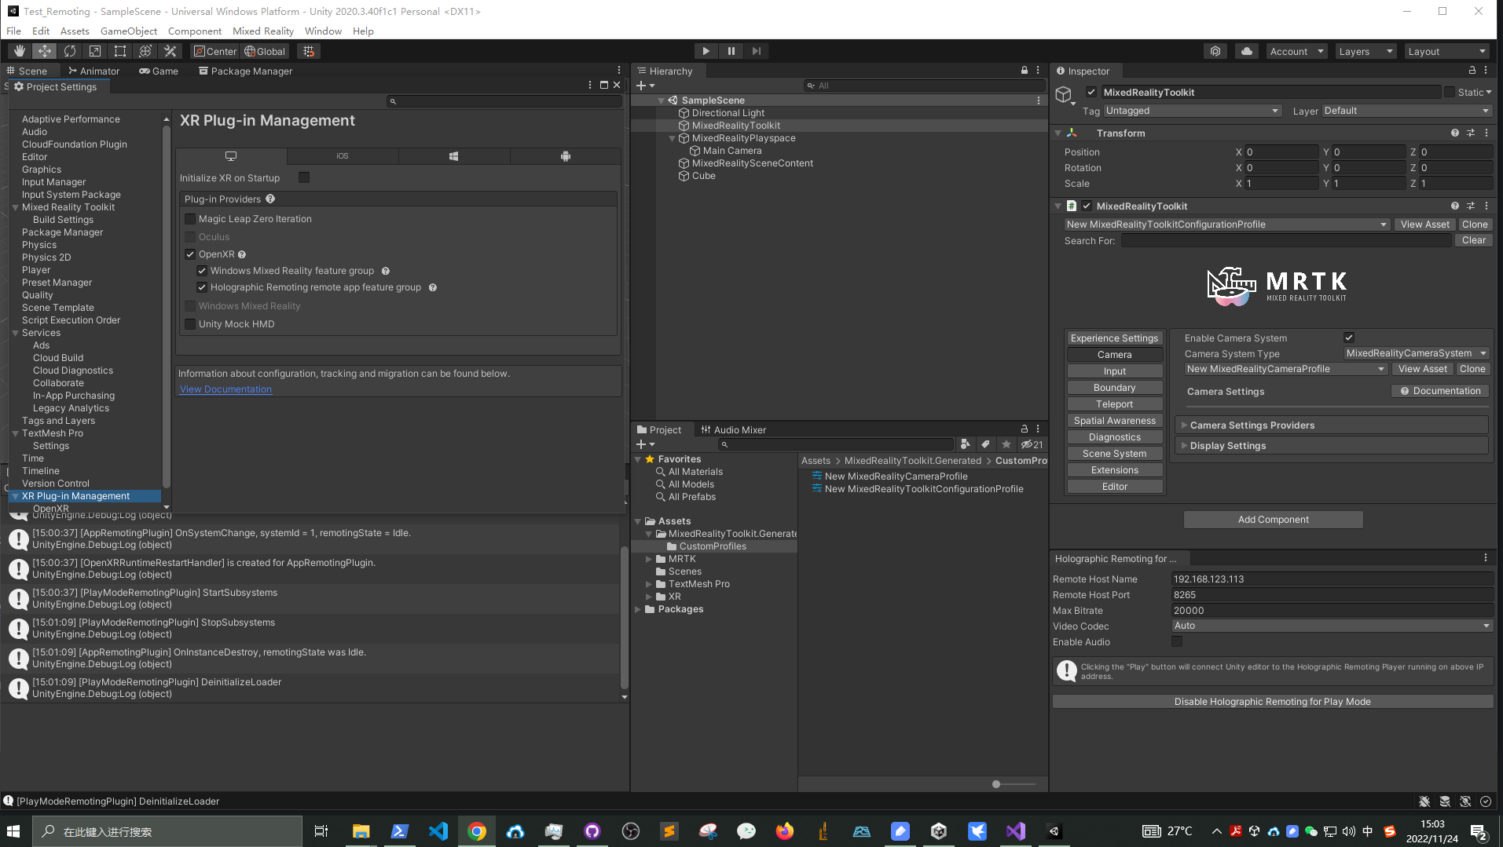
Task: Select the Move tool in the toolbar
Action: [x=44, y=50]
